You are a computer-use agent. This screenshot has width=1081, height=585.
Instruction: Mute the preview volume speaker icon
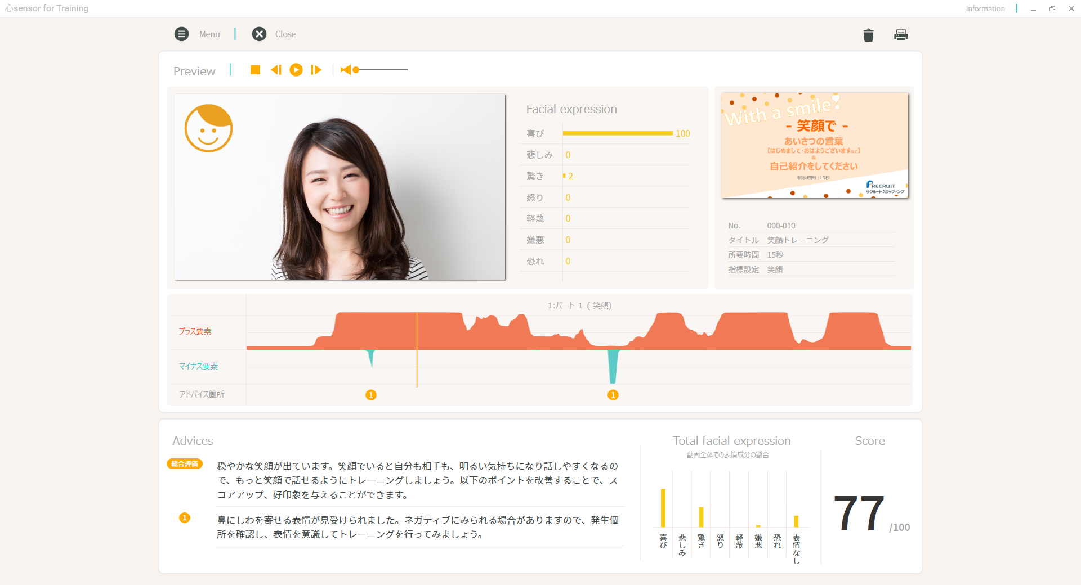point(345,70)
